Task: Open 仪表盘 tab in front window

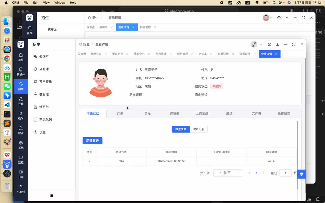Action: pos(82,54)
